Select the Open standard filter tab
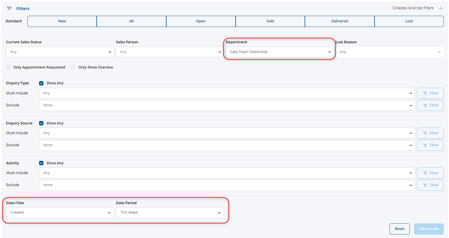Viewport: 449px width, 238px height. coord(201,21)
